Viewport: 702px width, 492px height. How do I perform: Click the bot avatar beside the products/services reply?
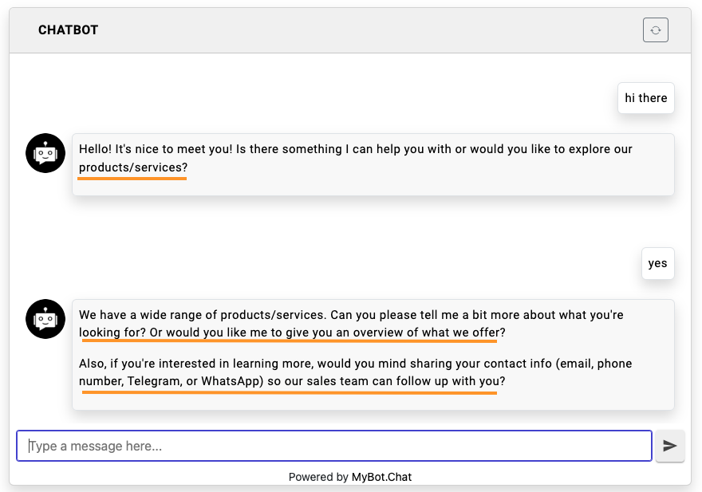click(x=45, y=319)
